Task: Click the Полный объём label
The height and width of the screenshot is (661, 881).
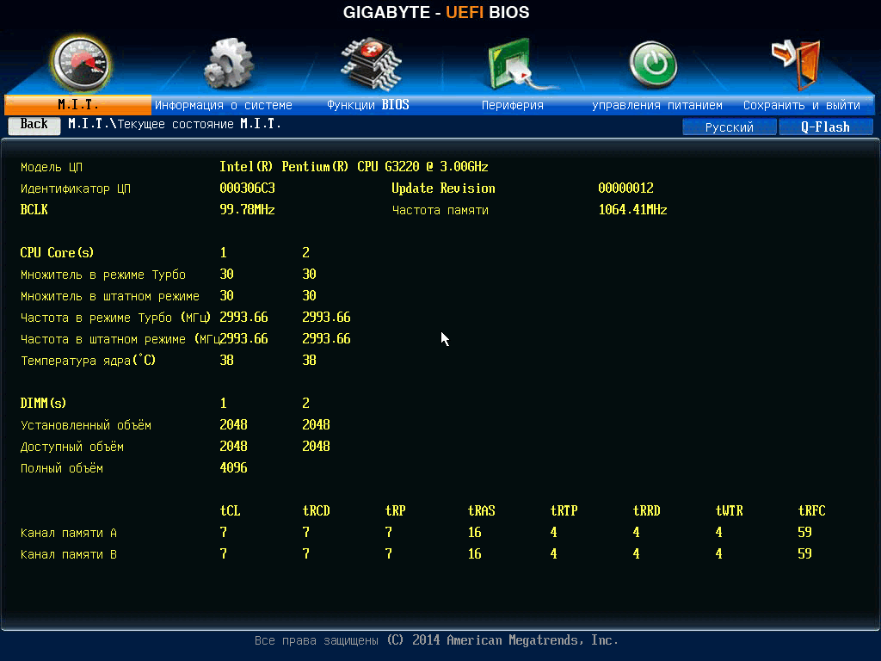Action: [62, 468]
